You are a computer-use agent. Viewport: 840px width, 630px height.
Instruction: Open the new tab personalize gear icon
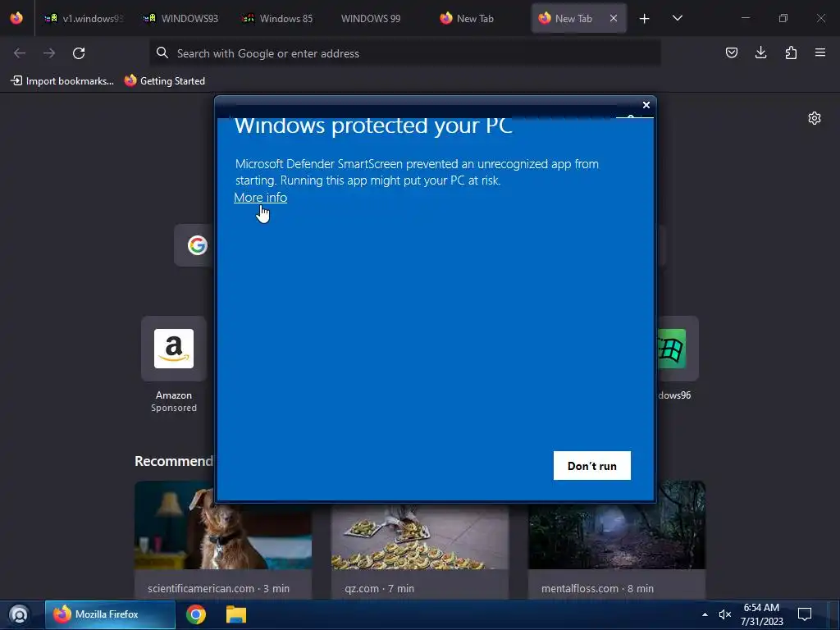click(x=815, y=118)
